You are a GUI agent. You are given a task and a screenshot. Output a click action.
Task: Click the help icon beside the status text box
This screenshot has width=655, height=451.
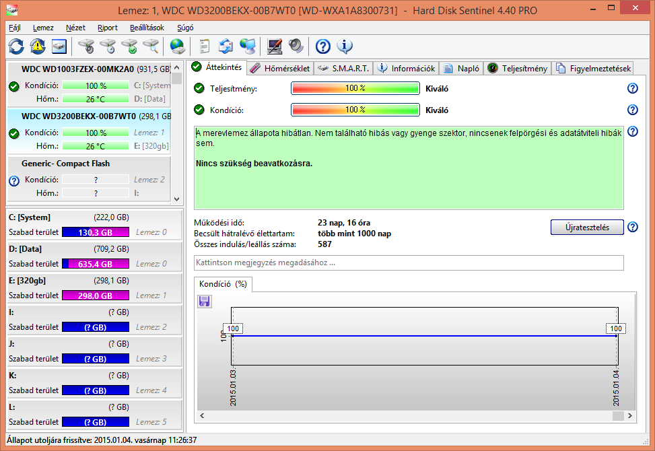coord(633,131)
